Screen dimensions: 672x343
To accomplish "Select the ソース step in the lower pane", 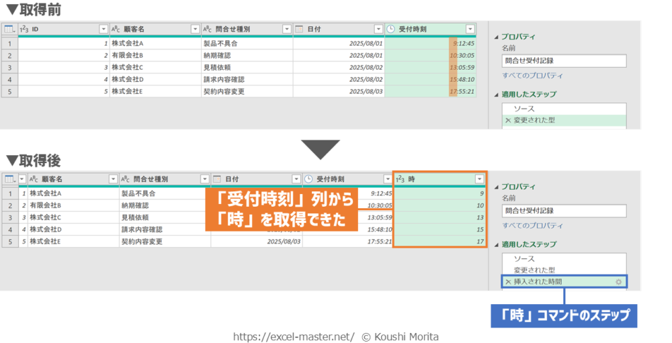I will point(524,258).
